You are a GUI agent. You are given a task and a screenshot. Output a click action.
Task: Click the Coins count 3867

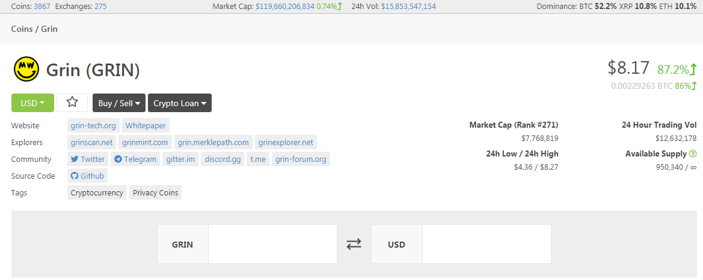click(x=43, y=6)
